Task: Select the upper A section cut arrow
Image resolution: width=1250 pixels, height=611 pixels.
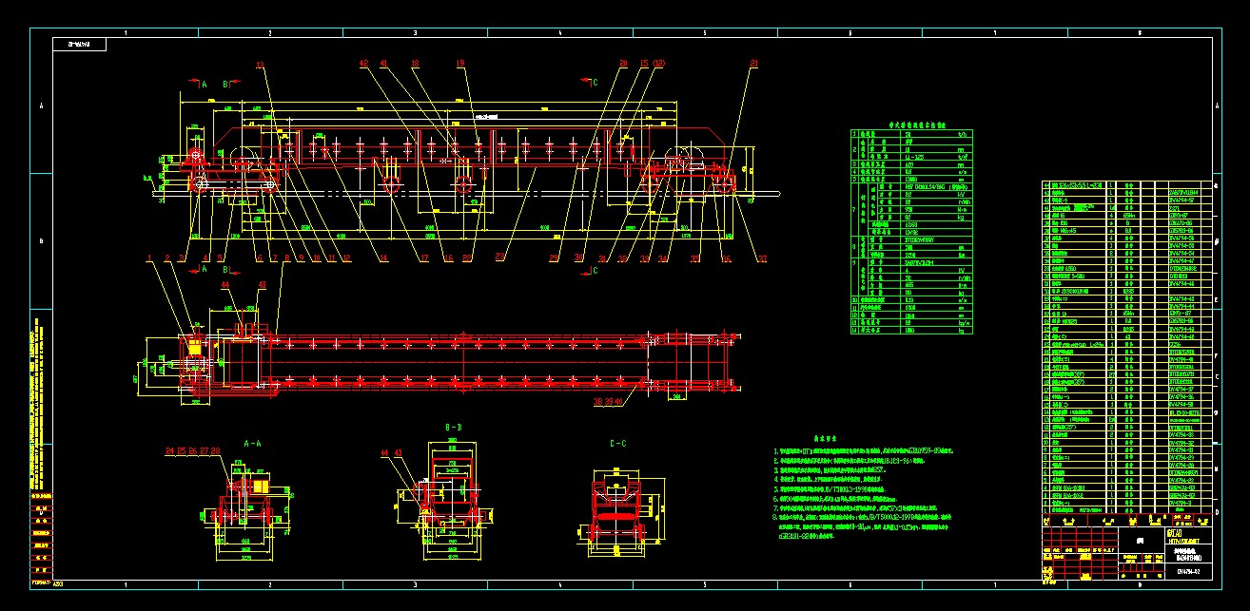Action: point(197,84)
